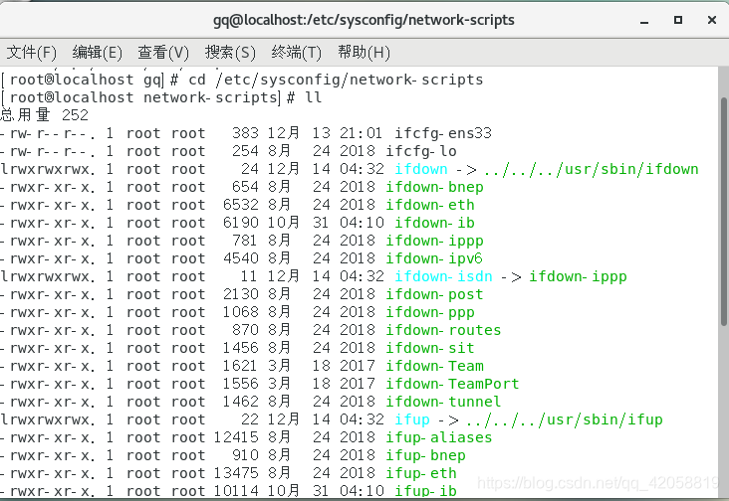Click the ifcfg-ens33 file name

coord(443,133)
